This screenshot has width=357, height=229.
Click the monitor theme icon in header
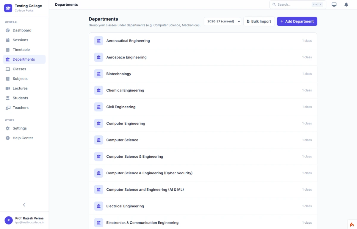[x=334, y=4]
